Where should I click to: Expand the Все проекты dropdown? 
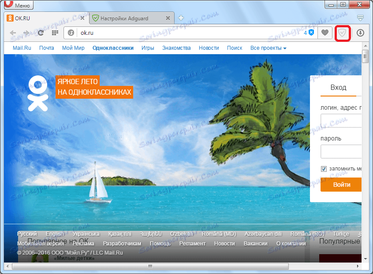tap(269, 48)
